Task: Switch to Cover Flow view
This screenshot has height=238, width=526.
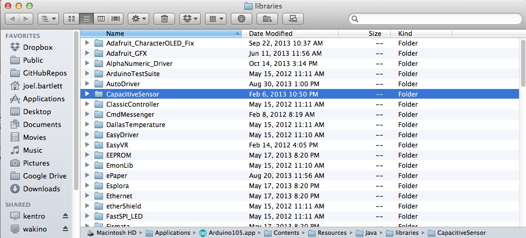Action: [115, 19]
